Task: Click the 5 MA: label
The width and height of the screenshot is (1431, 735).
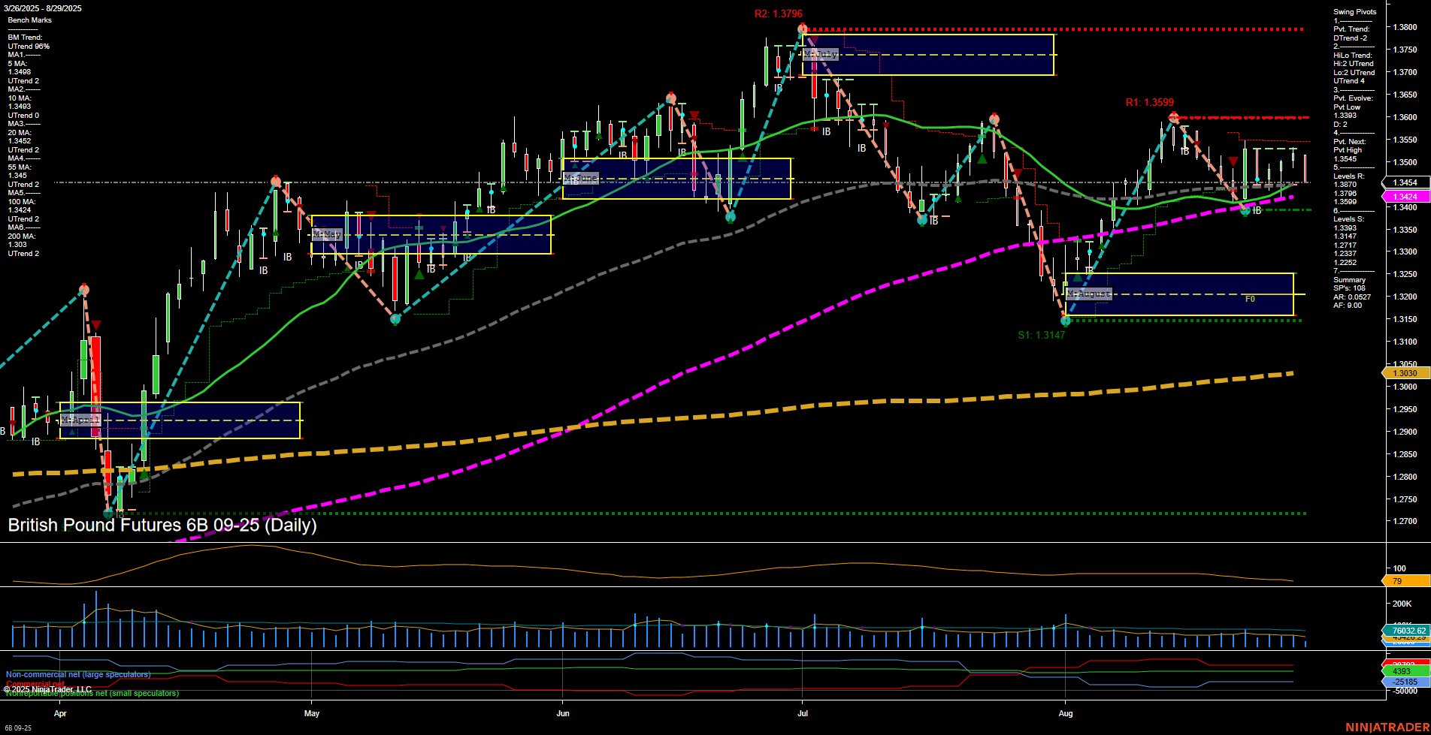Action: coord(19,64)
